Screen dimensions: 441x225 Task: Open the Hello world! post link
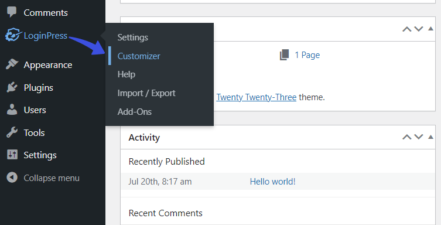click(272, 182)
